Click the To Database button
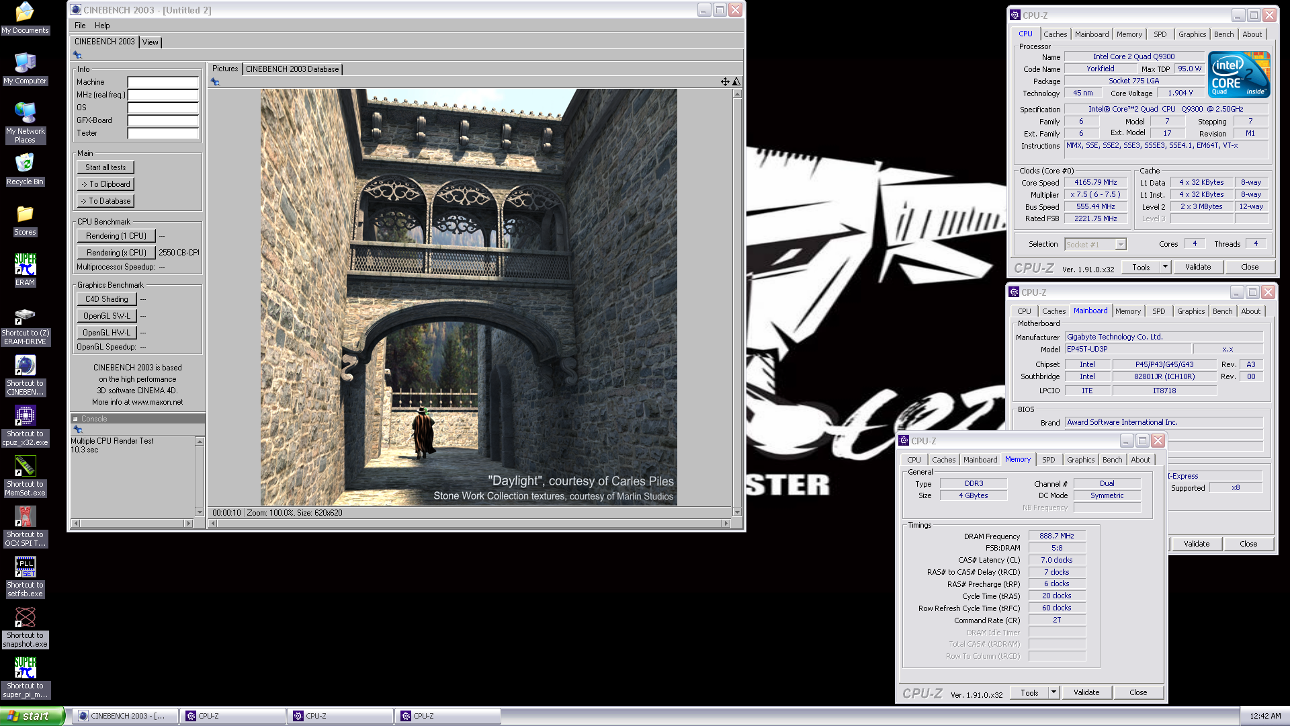This screenshot has height=726, width=1290. (105, 201)
